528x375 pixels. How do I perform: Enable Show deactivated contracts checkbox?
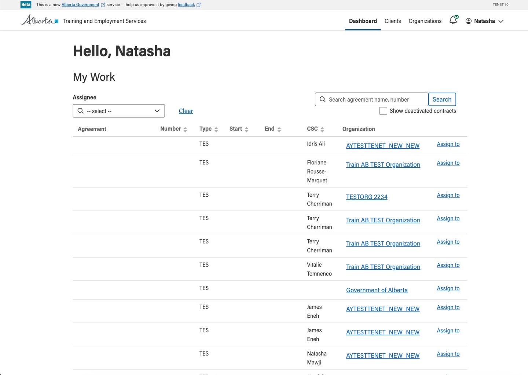pos(383,111)
